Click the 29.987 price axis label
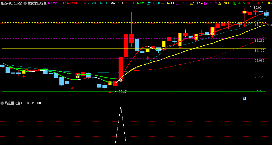This screenshot has height=145, width=272. (260, 60)
